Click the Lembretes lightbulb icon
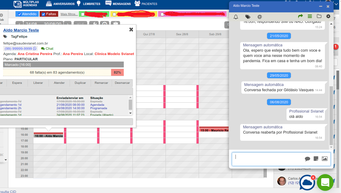Screen dimensions: 341x193 pyautogui.click(x=79, y=3)
